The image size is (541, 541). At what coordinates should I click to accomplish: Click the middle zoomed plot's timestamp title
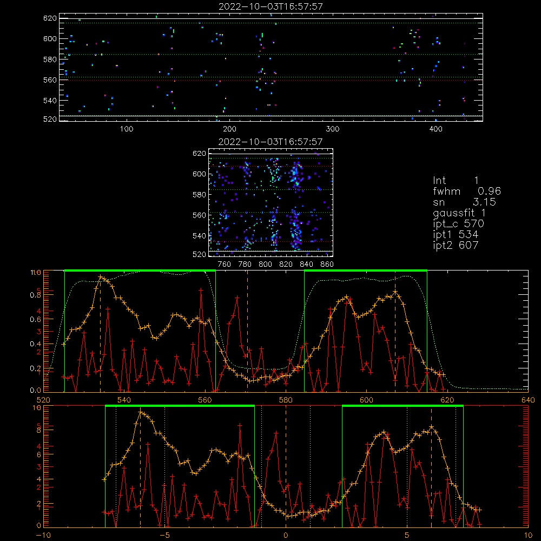[x=270, y=142]
